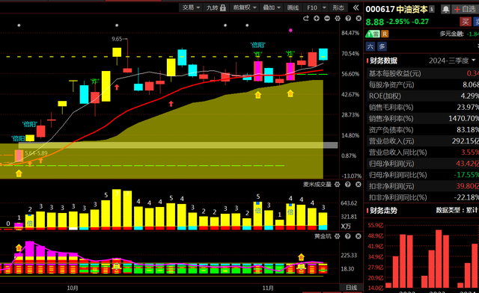479x293 pixels.
Task: Click the 形态 pattern button
Action: click(x=338, y=7)
